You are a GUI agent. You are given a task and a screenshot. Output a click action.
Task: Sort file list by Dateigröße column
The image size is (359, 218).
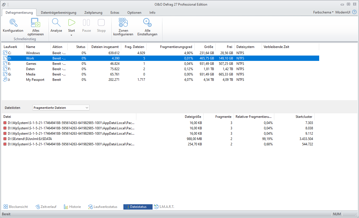tap(170, 116)
